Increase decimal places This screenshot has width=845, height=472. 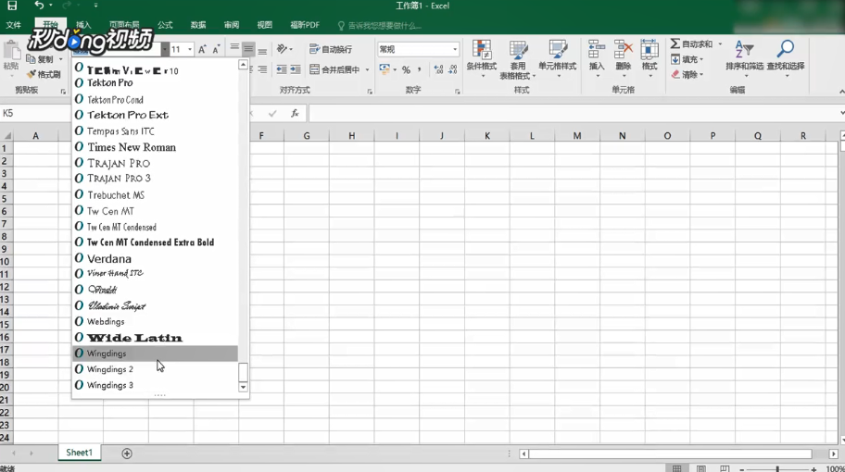pyautogui.click(x=438, y=69)
